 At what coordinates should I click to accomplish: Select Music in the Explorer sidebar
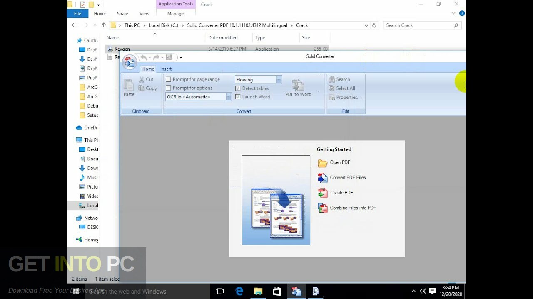[x=89, y=178]
